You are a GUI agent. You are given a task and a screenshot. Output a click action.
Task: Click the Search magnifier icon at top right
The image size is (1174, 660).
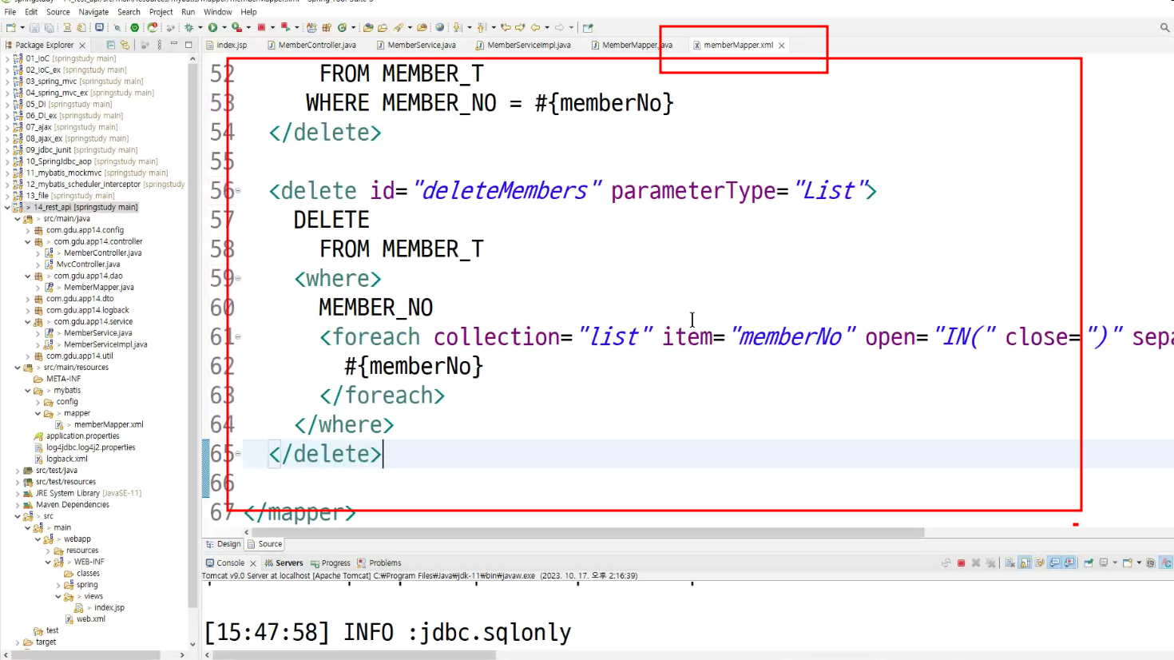pyautogui.click(x=1164, y=27)
